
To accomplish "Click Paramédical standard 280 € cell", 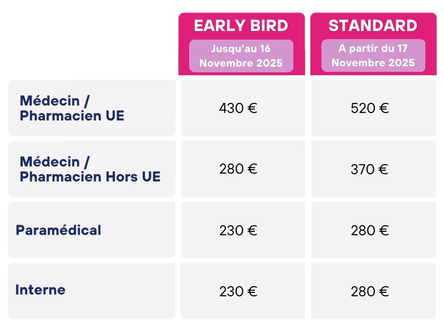I will click(374, 230).
